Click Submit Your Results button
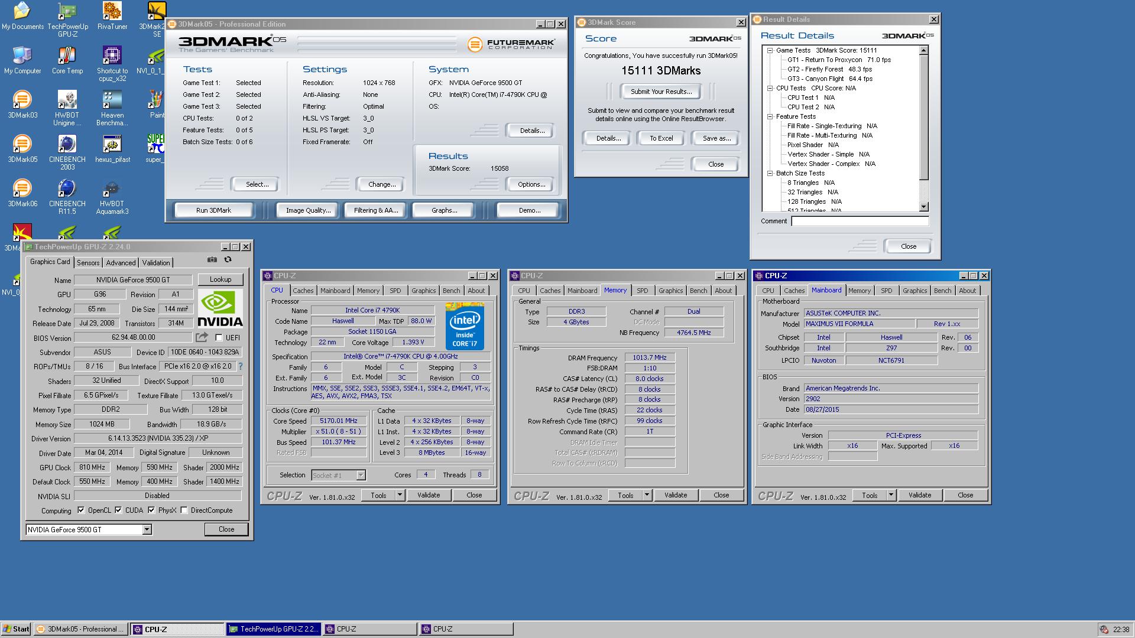This screenshot has width=1135, height=638. [661, 92]
